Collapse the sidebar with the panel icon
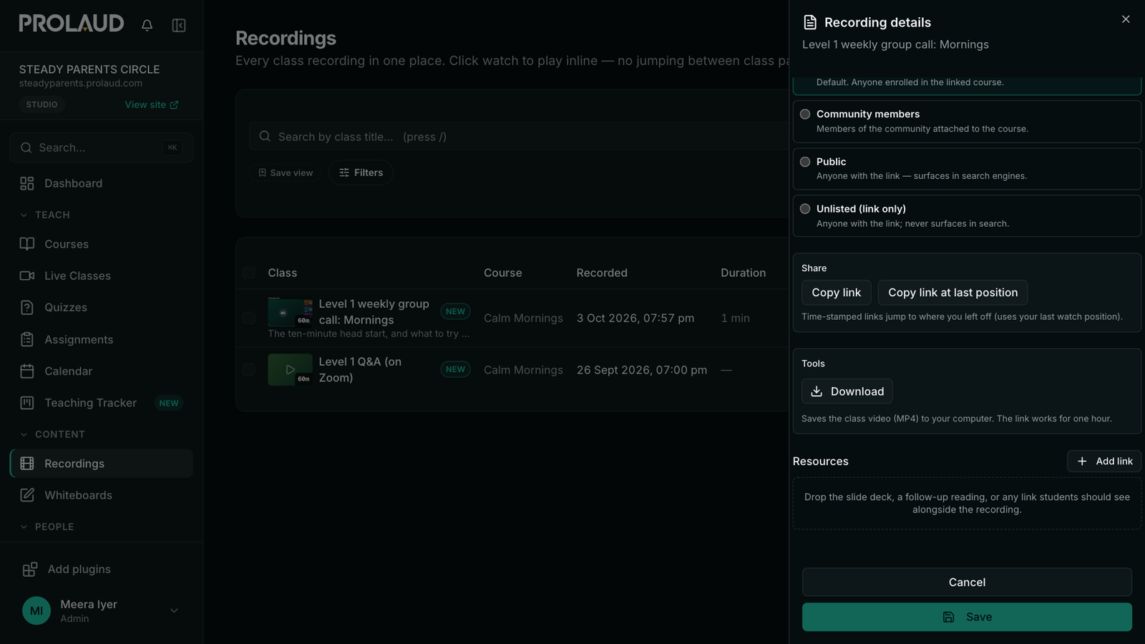 coord(179,25)
